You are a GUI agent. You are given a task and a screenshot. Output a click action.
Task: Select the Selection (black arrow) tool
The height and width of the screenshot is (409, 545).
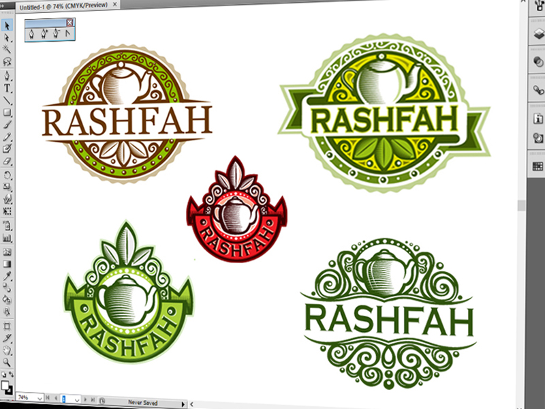pyautogui.click(x=7, y=25)
